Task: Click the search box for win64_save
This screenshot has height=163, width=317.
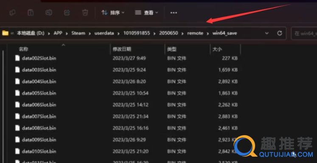Action: tap(304, 33)
